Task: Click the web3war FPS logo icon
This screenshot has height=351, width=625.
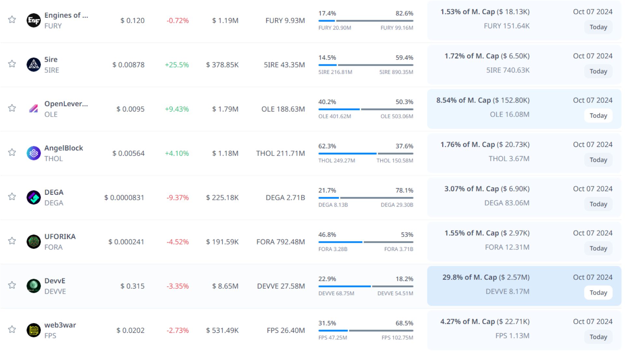Action: point(34,330)
